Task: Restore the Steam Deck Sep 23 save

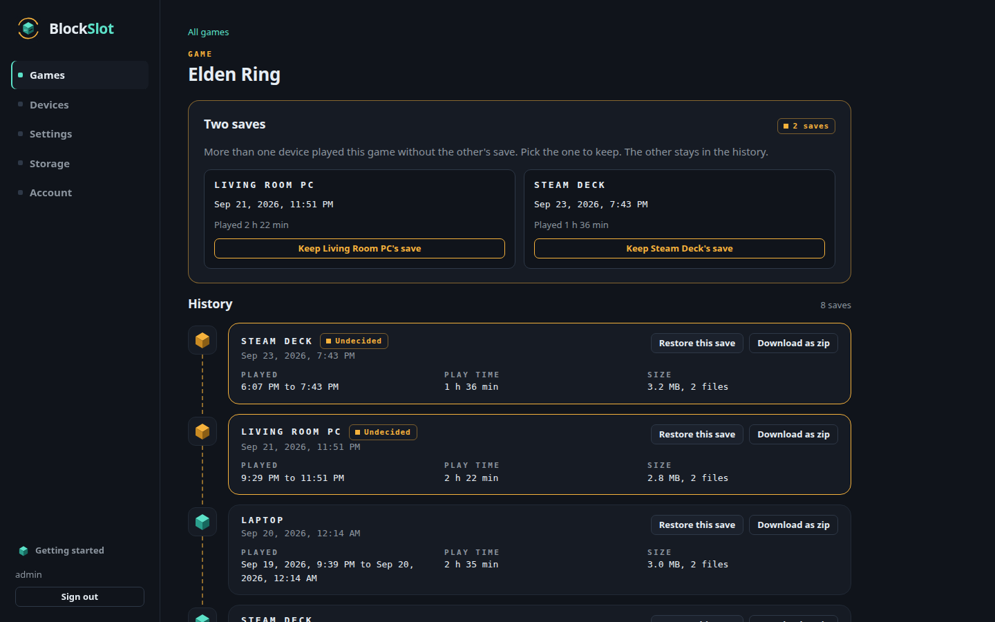Action: click(697, 343)
